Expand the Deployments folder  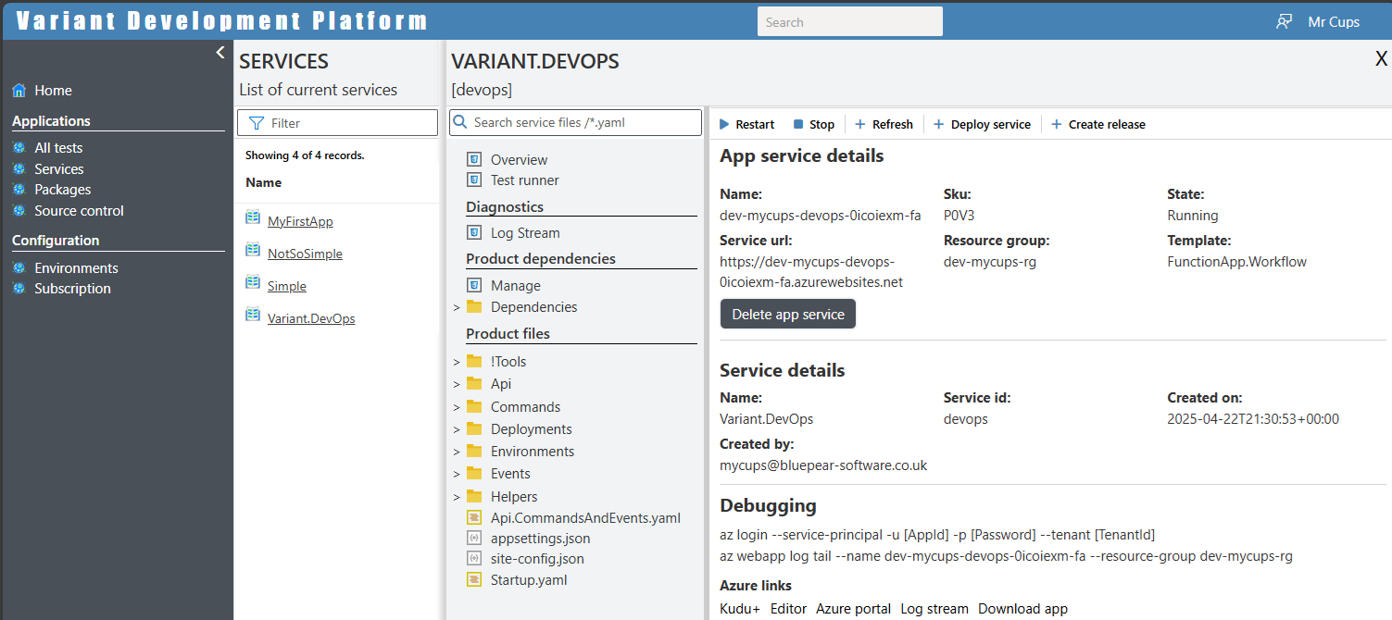point(457,429)
